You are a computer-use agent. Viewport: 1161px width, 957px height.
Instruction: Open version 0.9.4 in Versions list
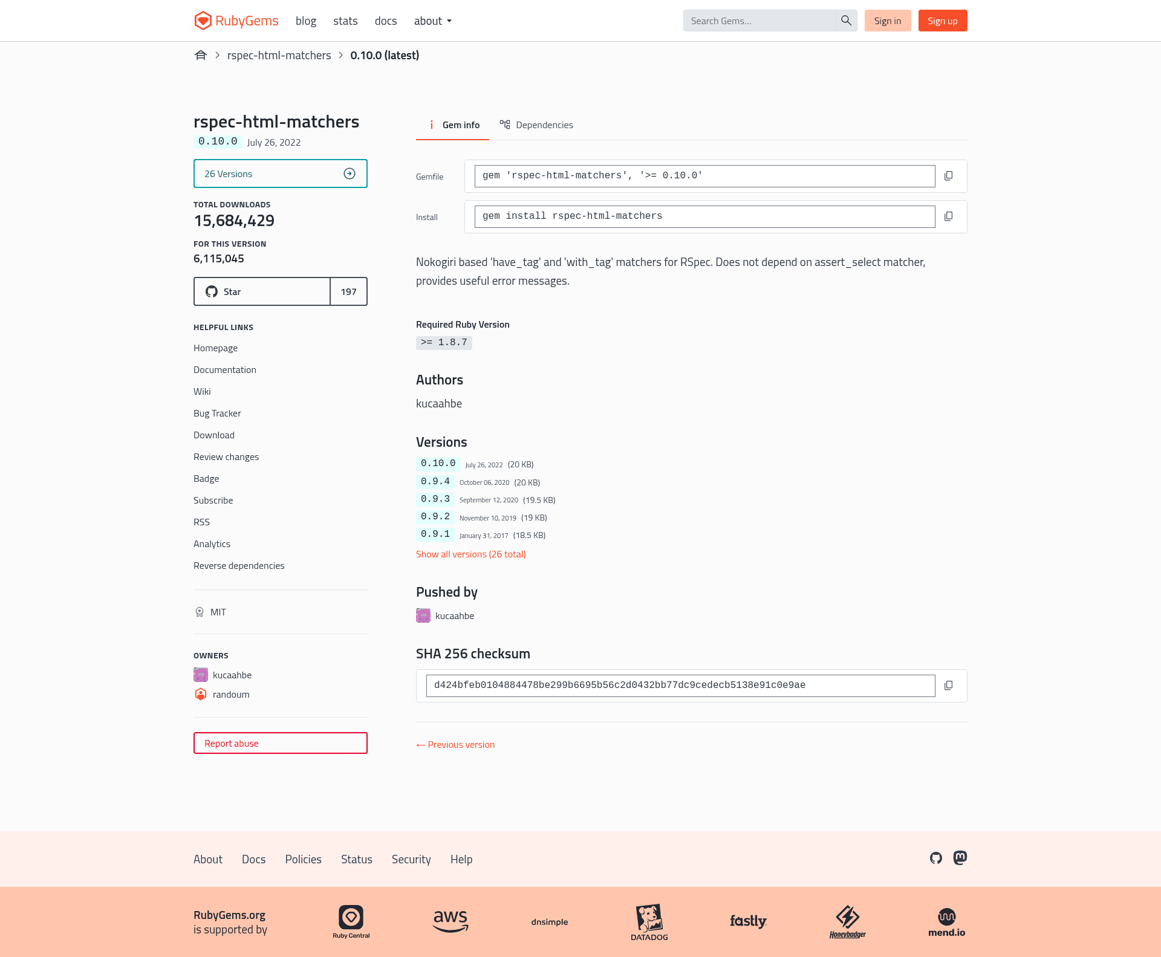tap(435, 482)
